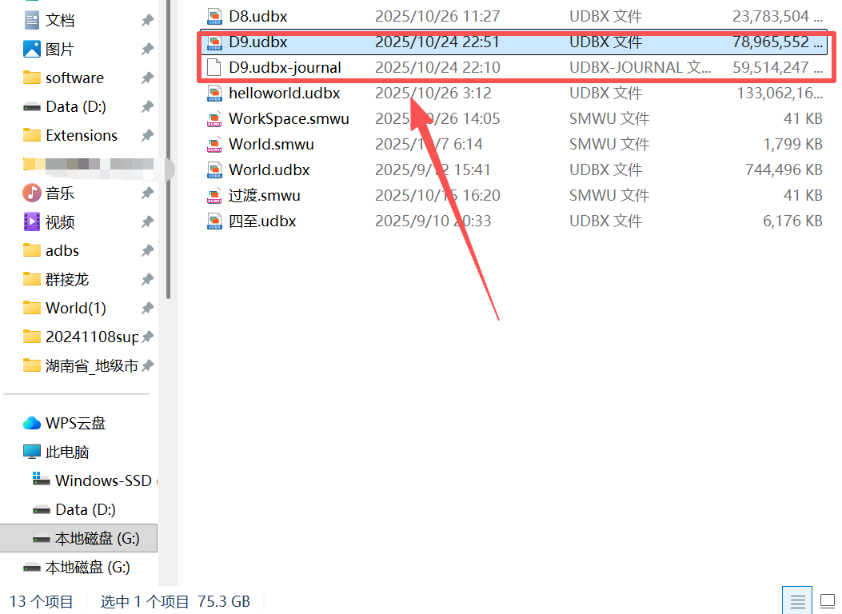
Task: Click the WorkSpace.smwu workspace file icon
Action: tap(214, 119)
